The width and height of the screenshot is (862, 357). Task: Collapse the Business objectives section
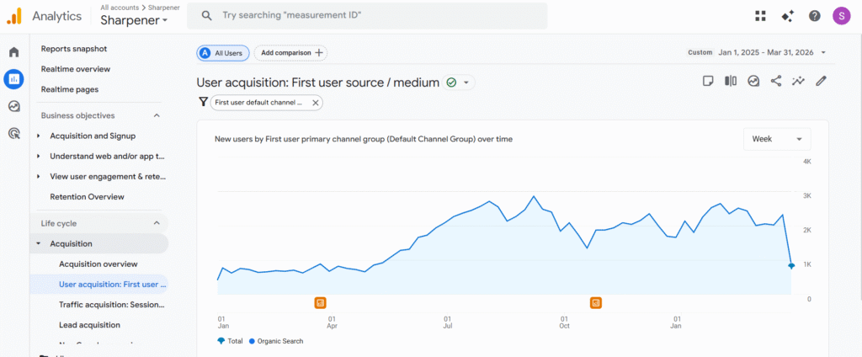[157, 115]
